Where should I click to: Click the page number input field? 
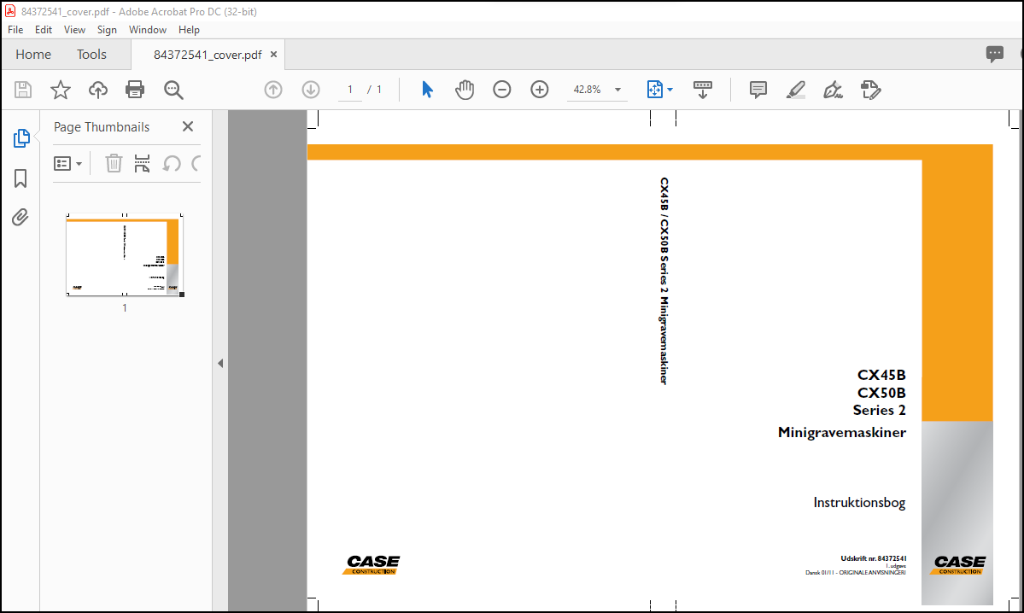coord(350,90)
